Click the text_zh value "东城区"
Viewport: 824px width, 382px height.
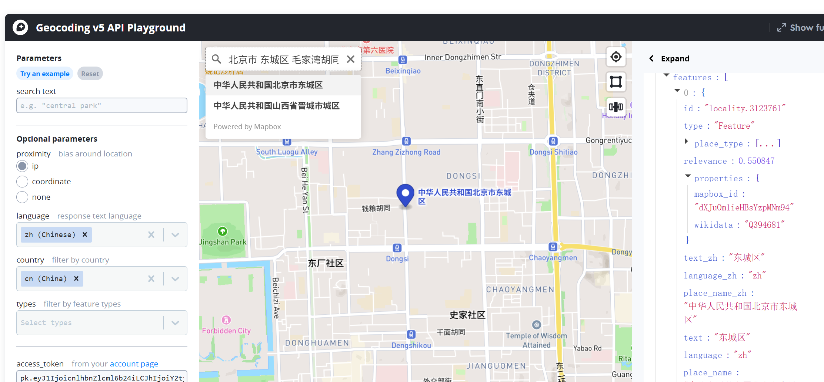pos(747,257)
